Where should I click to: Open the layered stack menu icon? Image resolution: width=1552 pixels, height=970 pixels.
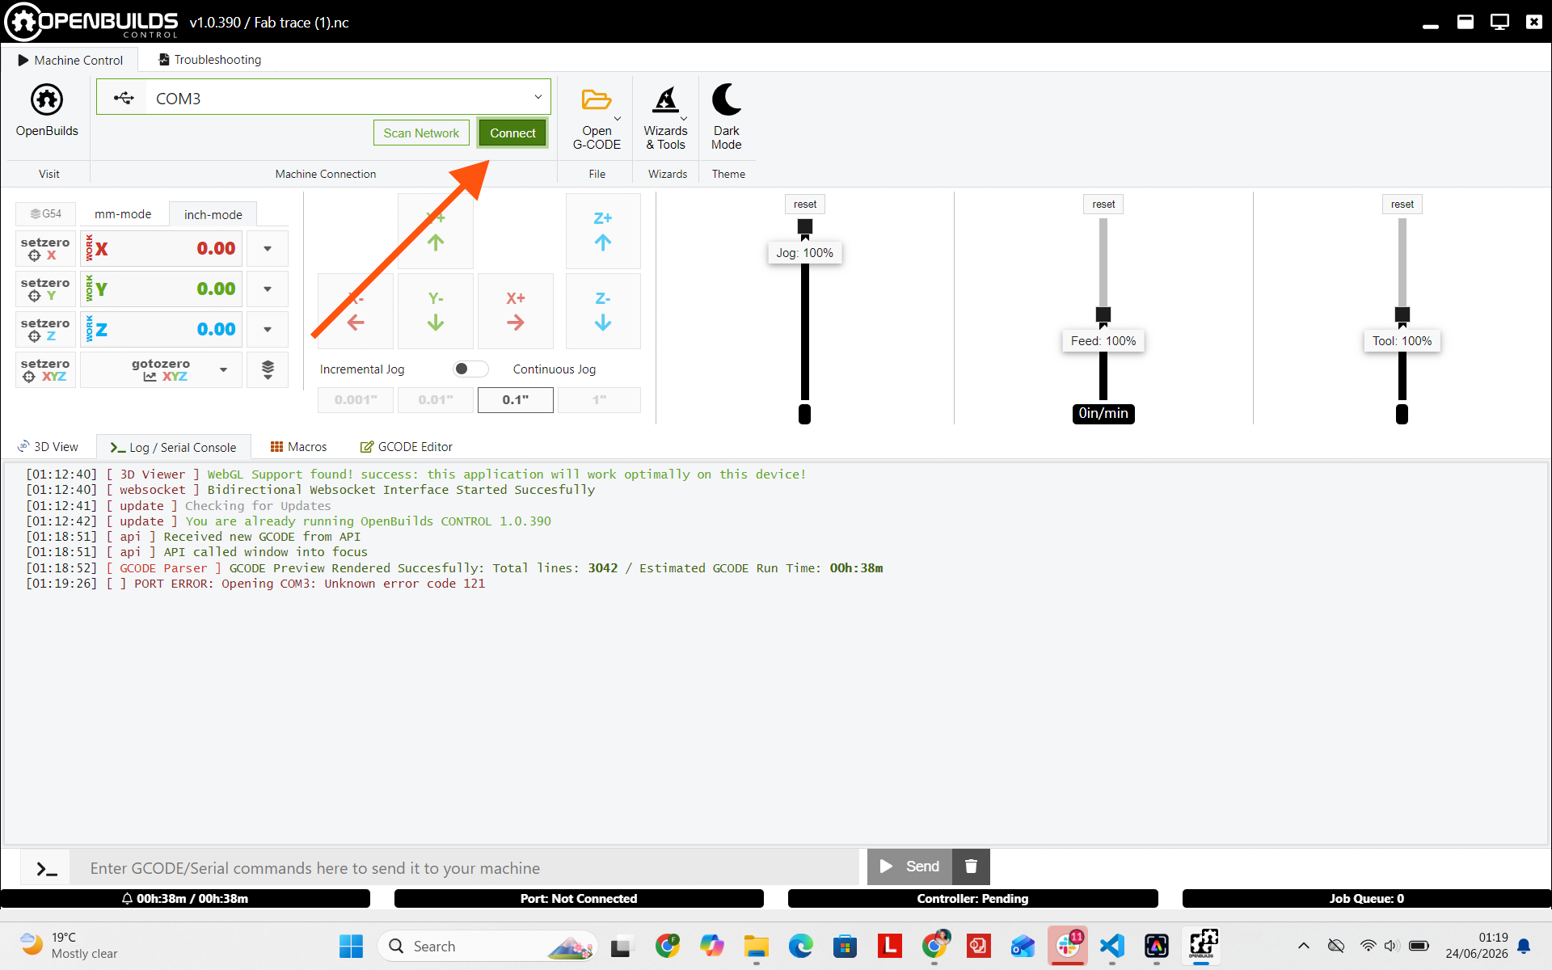coord(268,370)
